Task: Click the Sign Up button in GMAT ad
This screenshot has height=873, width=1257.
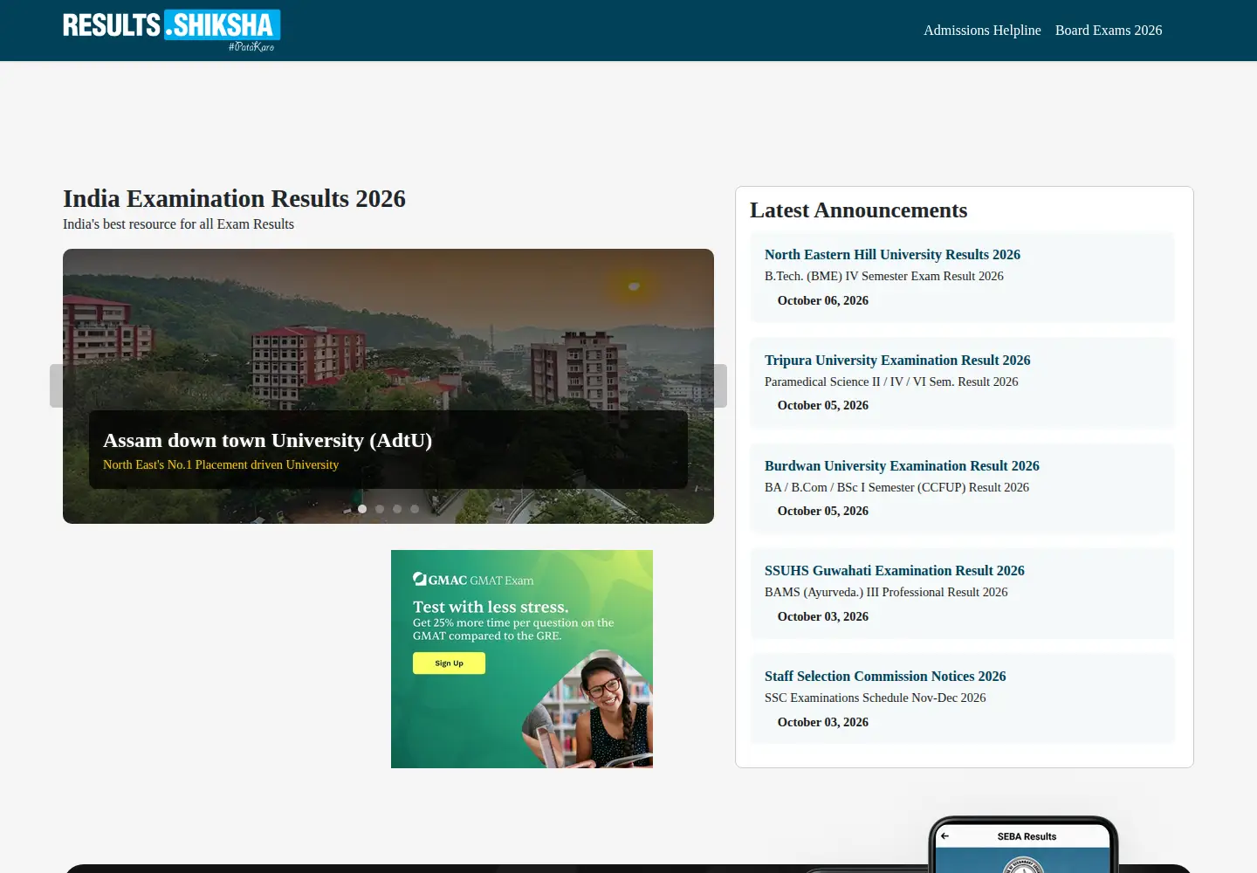Action: tap(449, 663)
